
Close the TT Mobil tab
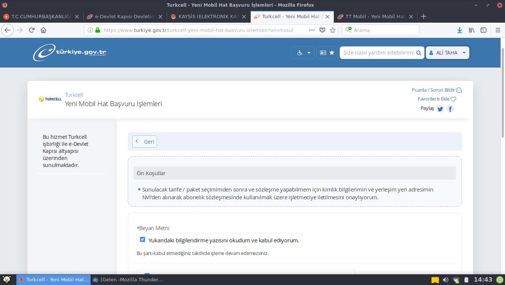pos(411,17)
